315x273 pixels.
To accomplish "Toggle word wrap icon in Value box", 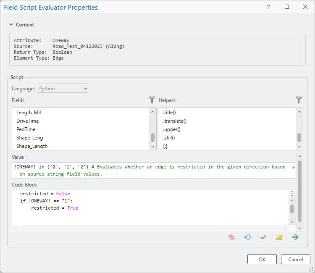I will (x=293, y=167).
